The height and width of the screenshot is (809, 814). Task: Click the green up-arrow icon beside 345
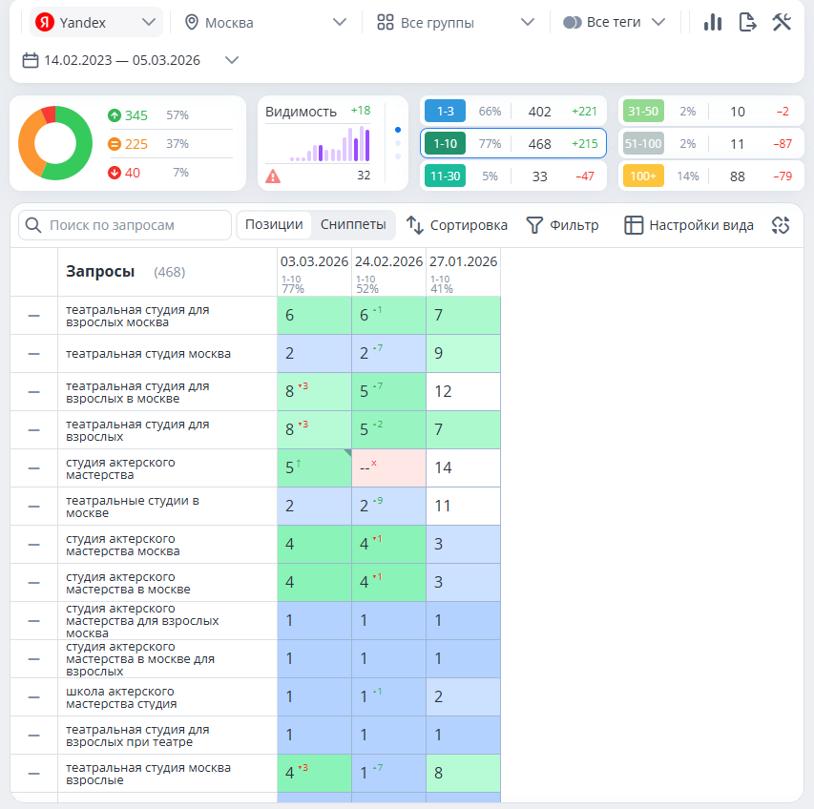coord(115,115)
